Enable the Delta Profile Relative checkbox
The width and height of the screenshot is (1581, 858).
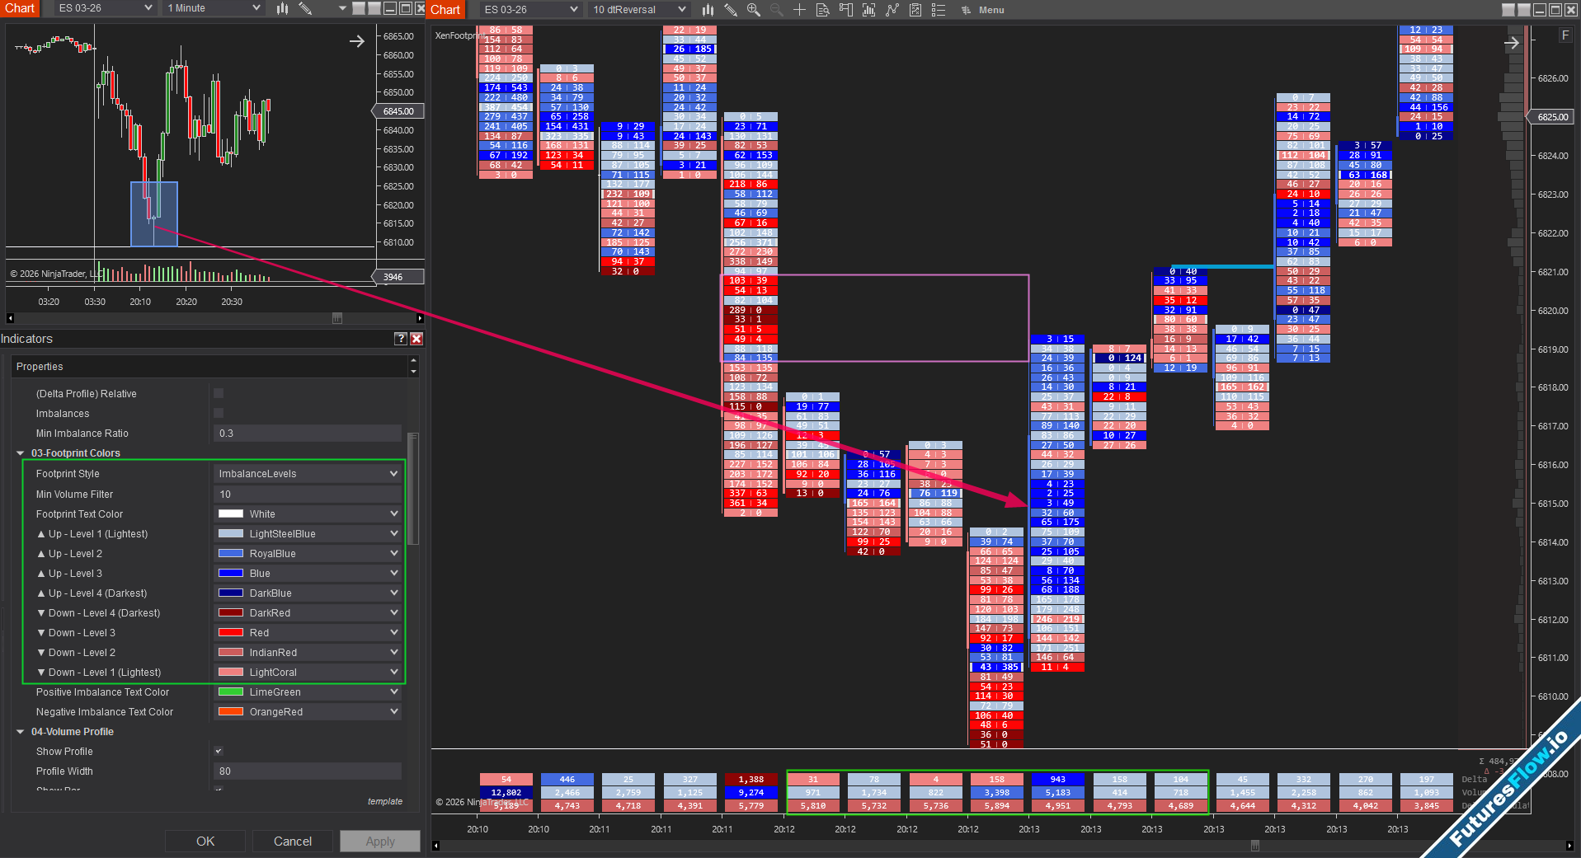click(x=219, y=394)
